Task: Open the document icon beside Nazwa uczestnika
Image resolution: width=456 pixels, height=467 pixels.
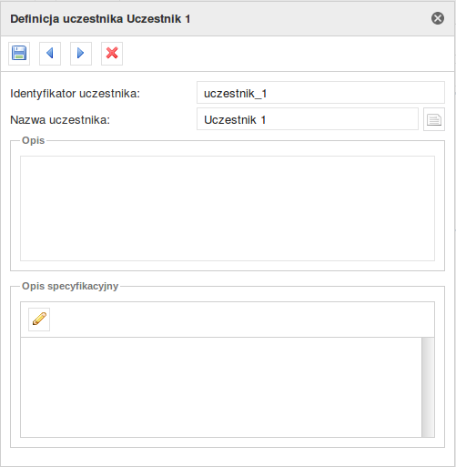Action: 434,119
